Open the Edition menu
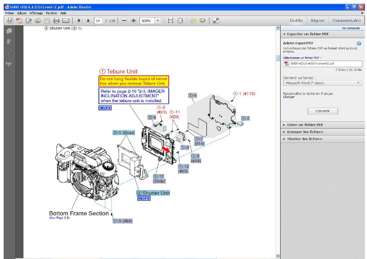 22,13
